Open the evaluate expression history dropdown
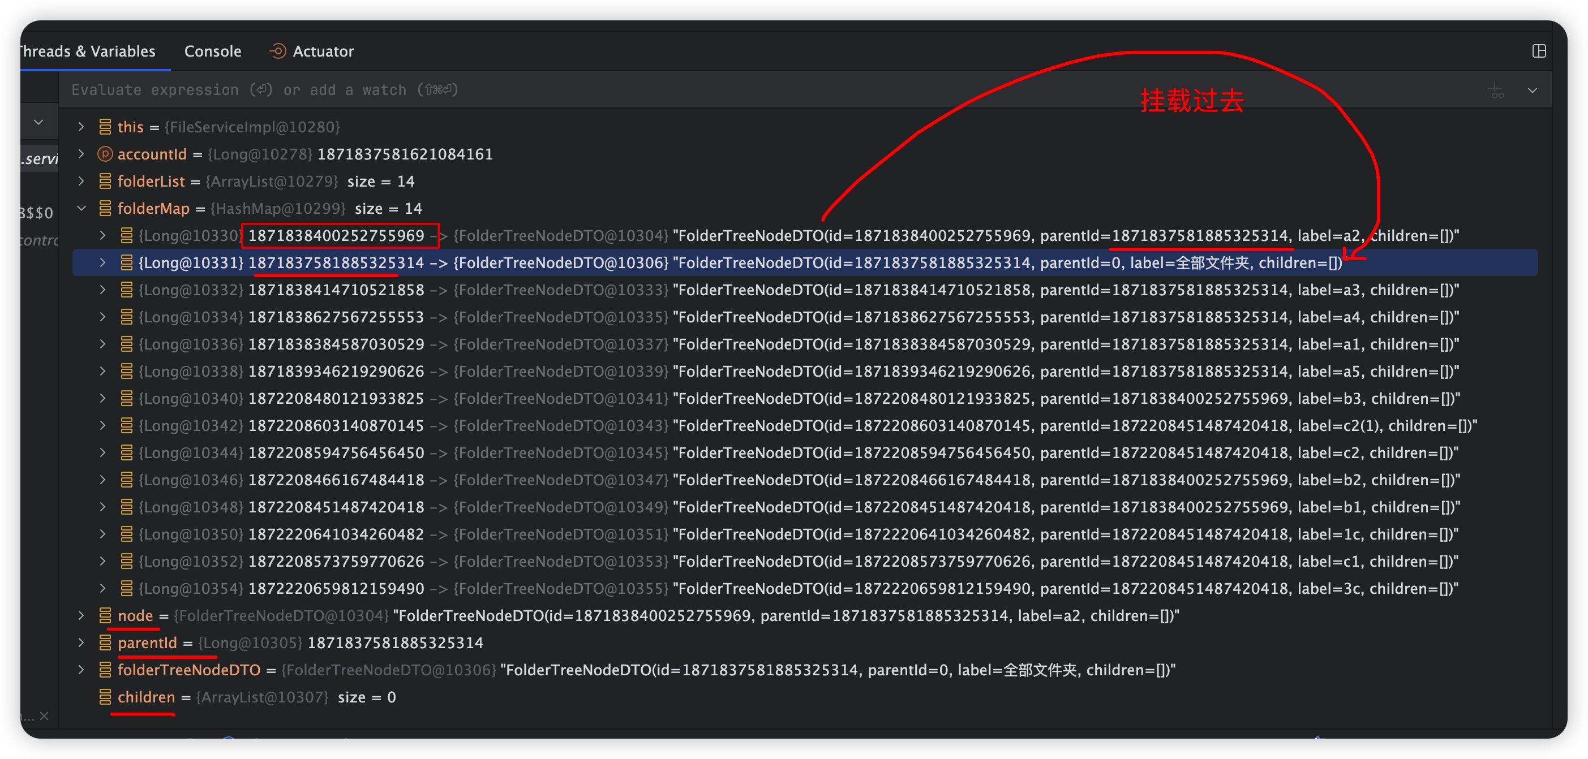The image size is (1588, 759). click(x=1532, y=90)
